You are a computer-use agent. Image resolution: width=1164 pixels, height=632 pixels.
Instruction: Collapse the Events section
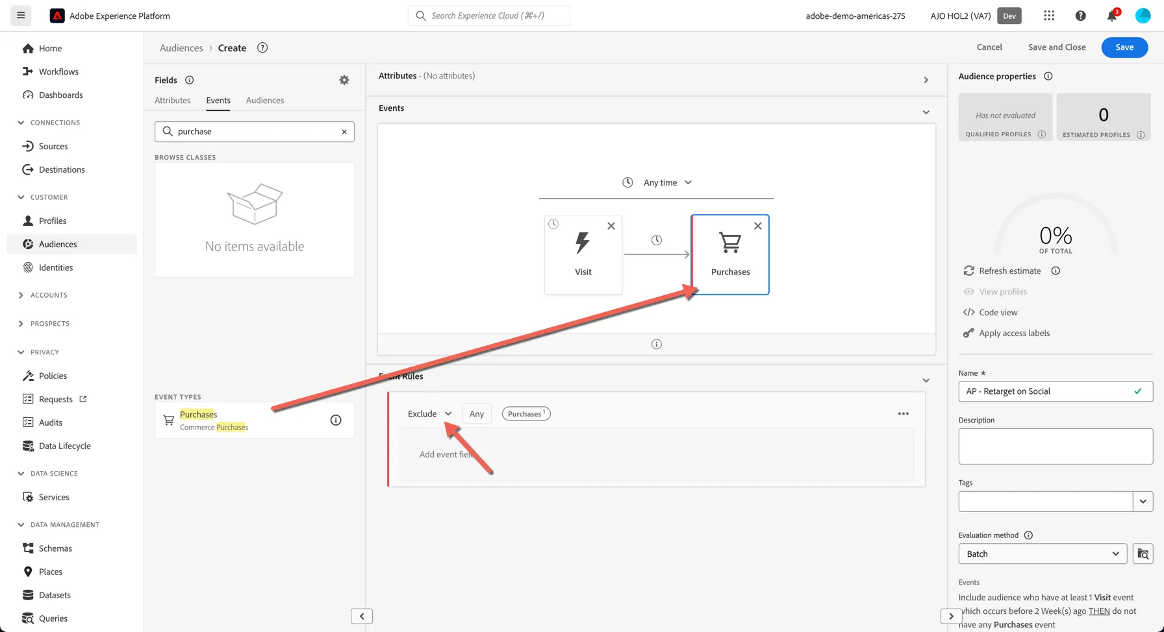click(x=926, y=112)
